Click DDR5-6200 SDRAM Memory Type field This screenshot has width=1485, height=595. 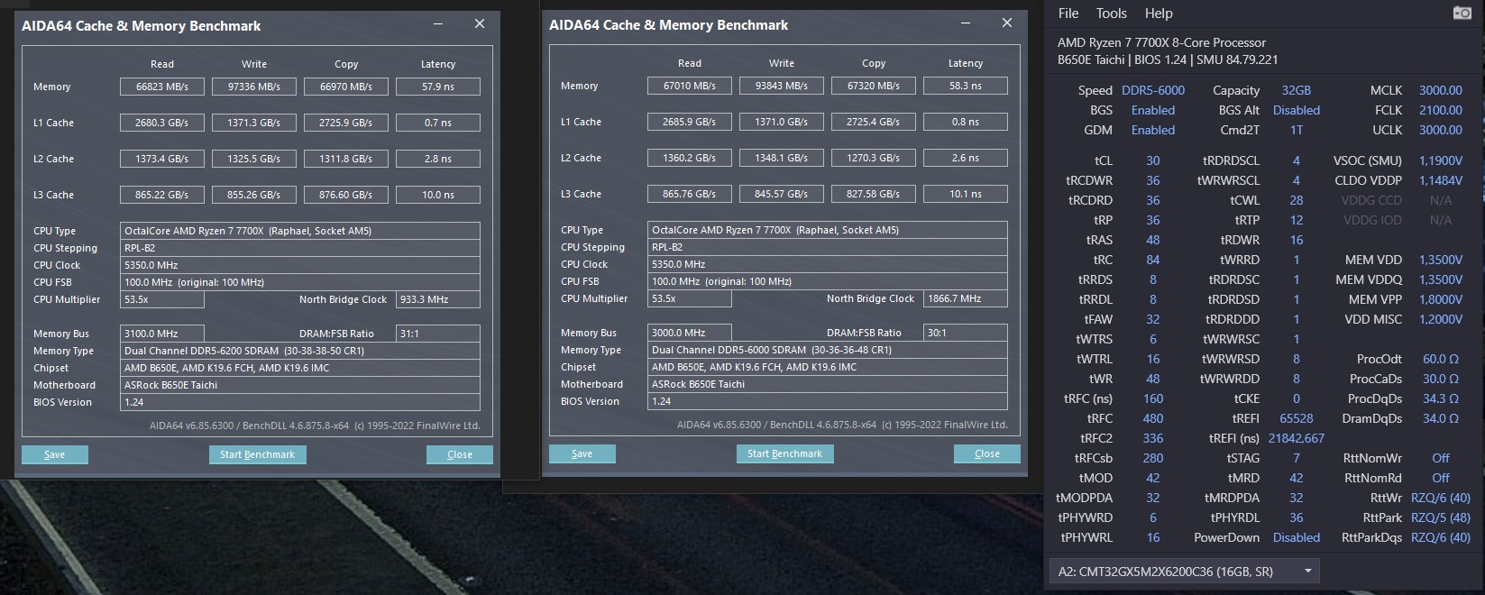point(300,351)
